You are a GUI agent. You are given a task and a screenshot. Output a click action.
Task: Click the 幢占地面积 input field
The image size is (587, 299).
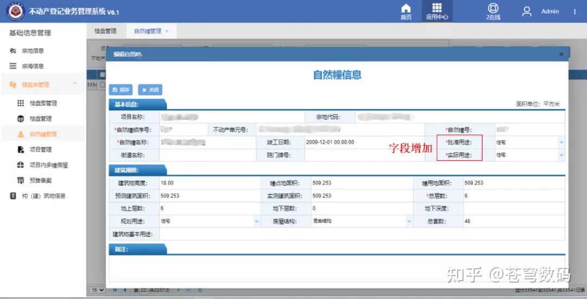362,183
